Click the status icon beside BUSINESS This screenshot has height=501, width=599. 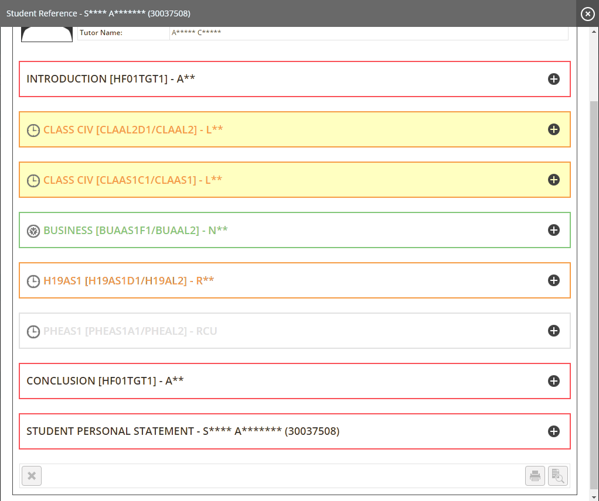33,231
